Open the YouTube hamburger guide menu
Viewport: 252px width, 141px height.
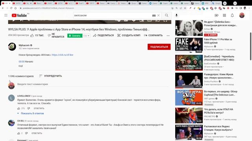point(6,15)
